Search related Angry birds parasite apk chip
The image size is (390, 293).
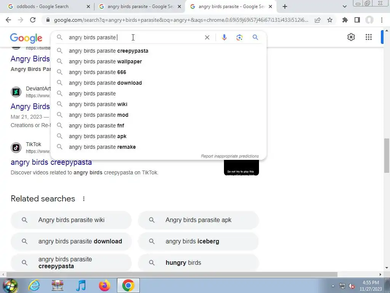click(x=198, y=220)
